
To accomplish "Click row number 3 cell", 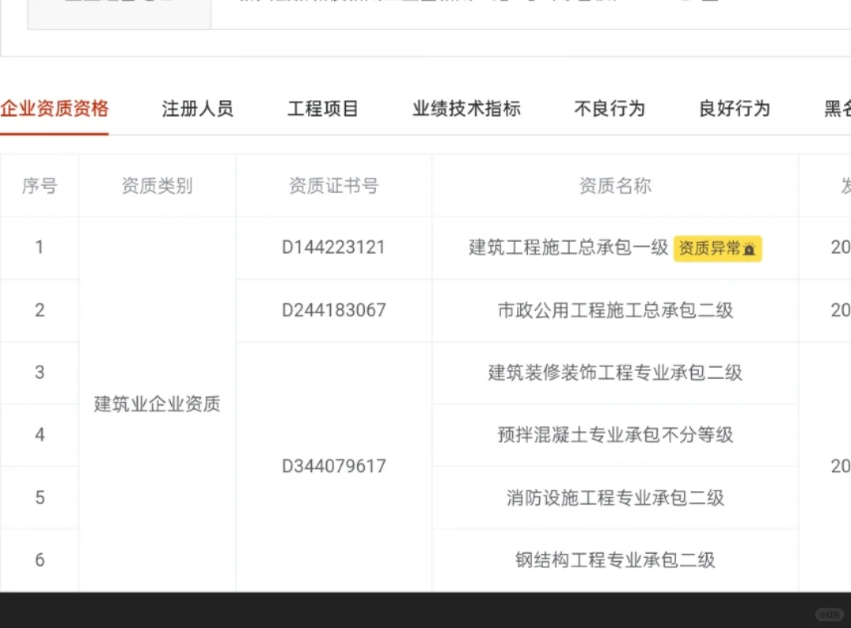I will click(39, 373).
